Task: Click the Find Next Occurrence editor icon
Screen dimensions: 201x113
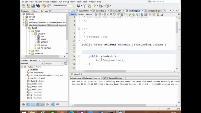Action: pyautogui.click(x=118, y=14)
